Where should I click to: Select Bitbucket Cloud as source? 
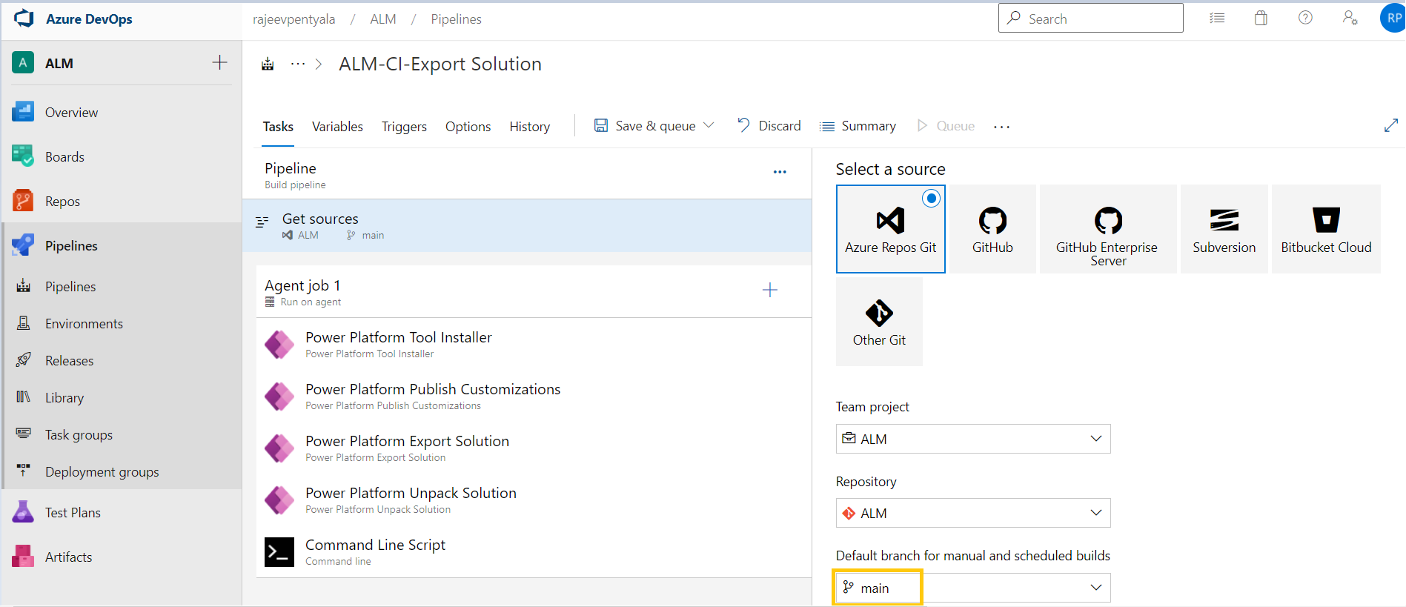(x=1325, y=229)
